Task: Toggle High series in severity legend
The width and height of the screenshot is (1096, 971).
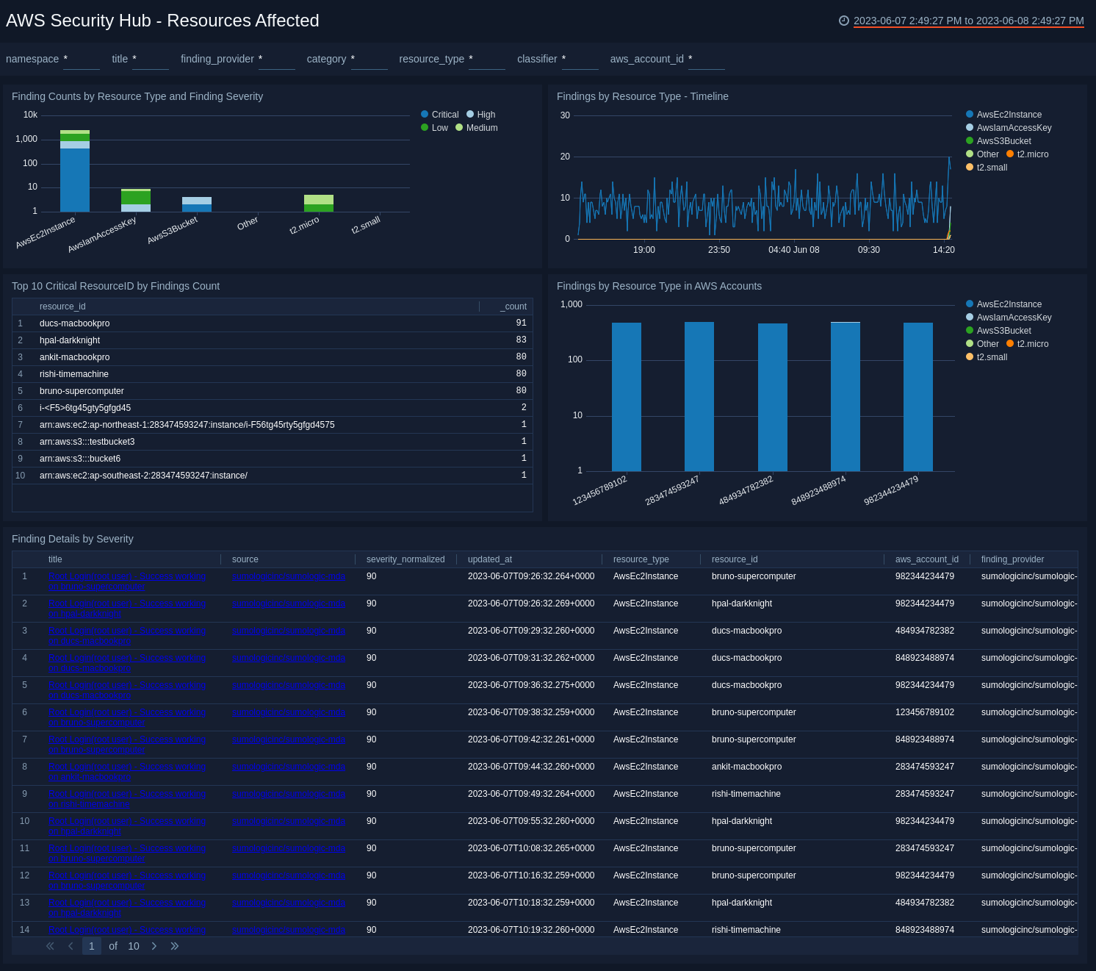Action: pos(481,115)
